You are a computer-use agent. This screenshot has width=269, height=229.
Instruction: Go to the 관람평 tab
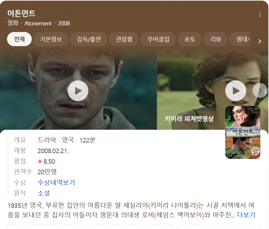pyautogui.click(x=124, y=39)
